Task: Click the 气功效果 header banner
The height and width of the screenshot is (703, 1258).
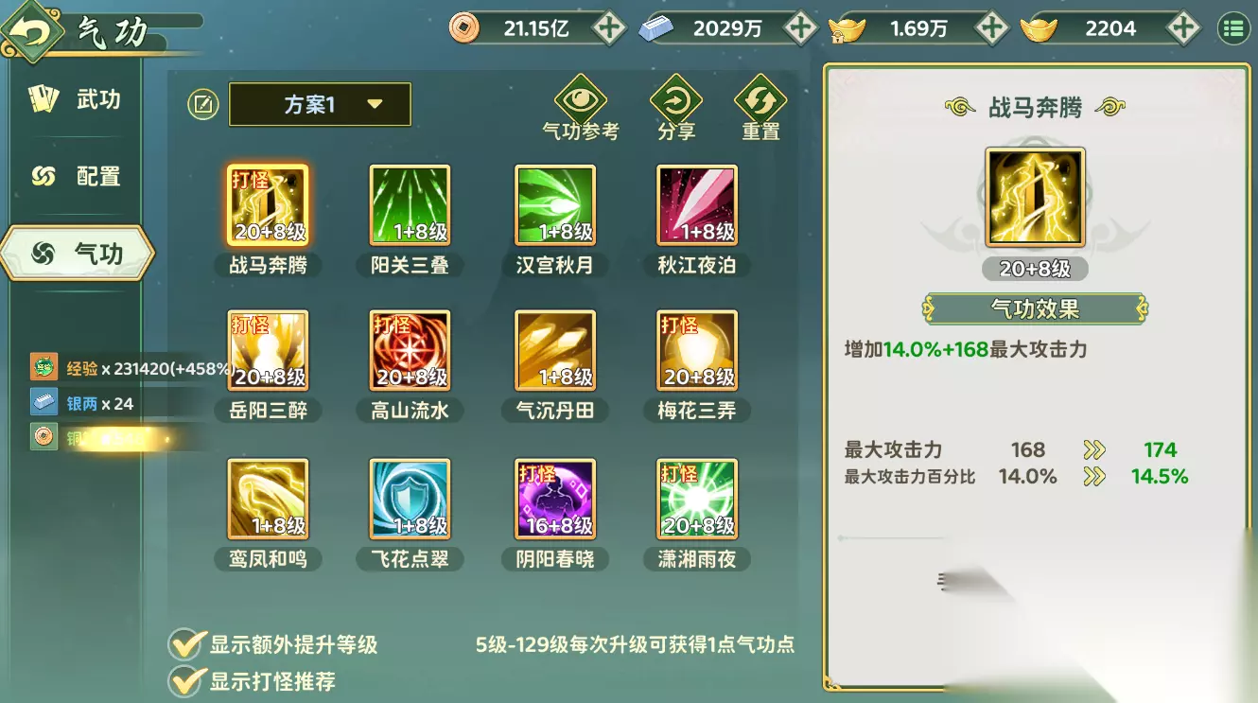Action: pyautogui.click(x=1036, y=308)
